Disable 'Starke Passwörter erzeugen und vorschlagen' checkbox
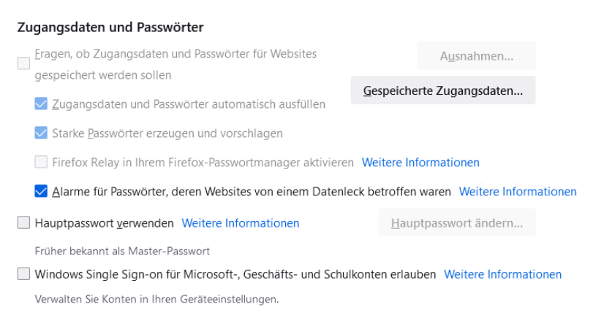The image size is (604, 331). 41,133
